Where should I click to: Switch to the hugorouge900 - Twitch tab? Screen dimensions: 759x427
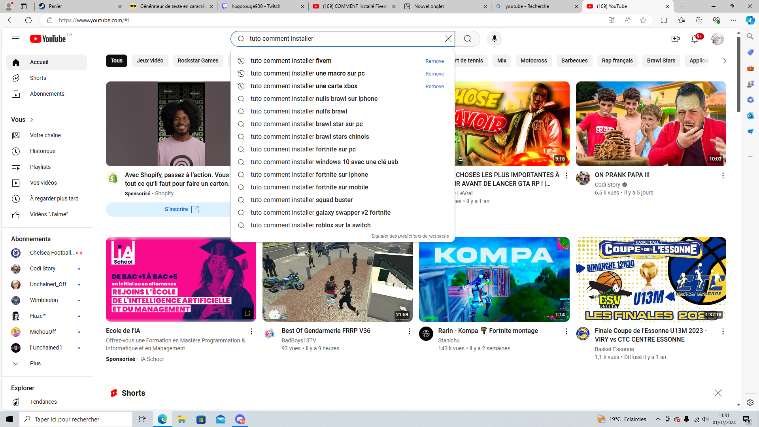pos(262,6)
